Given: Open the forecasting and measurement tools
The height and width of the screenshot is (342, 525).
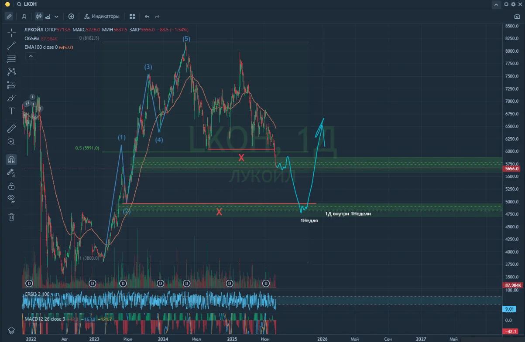Looking at the screenshot, I should click(x=11, y=85).
